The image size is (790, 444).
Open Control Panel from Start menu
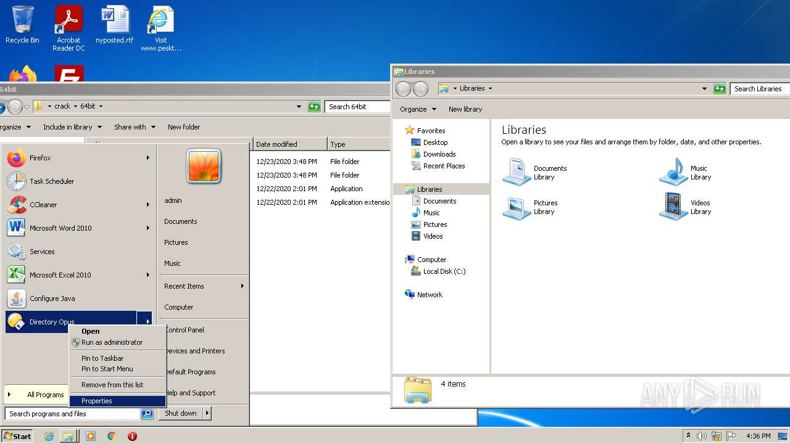click(x=185, y=330)
